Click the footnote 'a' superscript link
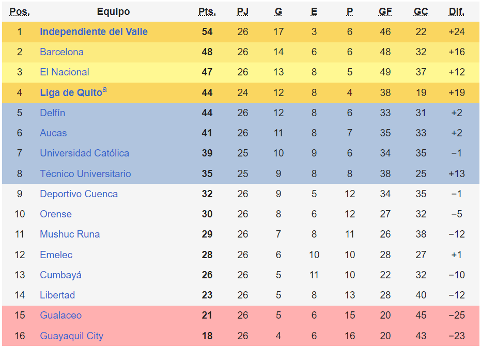Image resolution: width=481 pixels, height=348 pixels. [105, 90]
